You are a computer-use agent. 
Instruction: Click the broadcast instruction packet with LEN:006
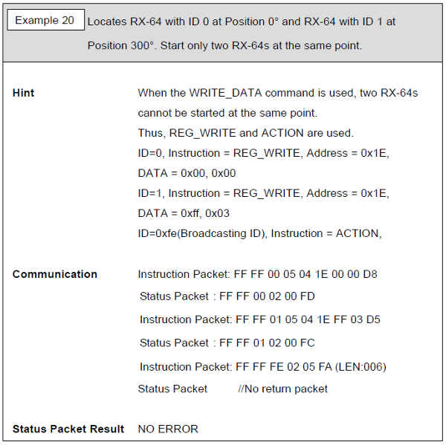point(263,367)
